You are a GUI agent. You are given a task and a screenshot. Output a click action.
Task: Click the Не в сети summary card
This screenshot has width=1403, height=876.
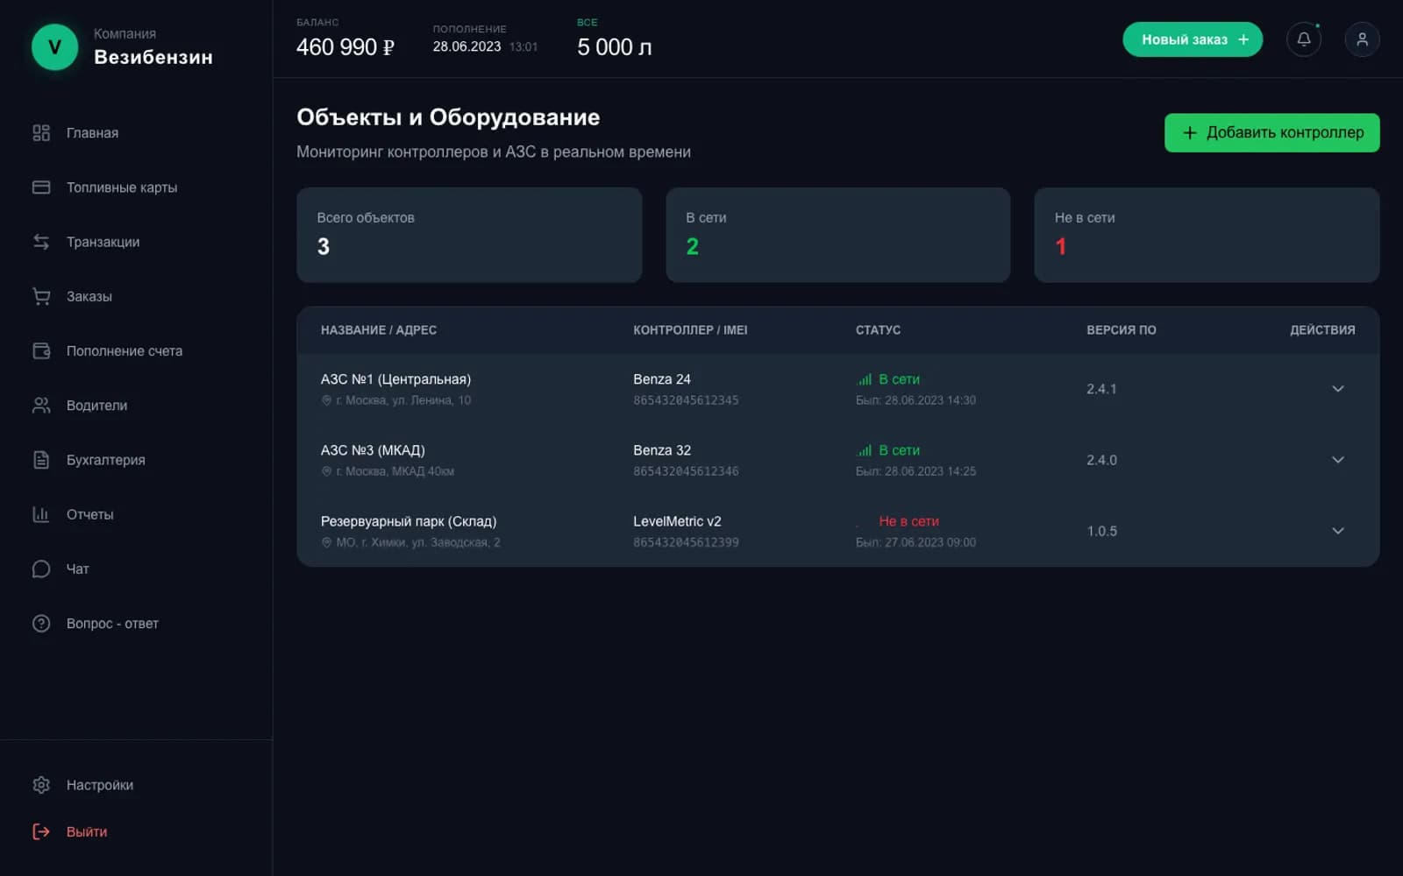pos(1207,235)
